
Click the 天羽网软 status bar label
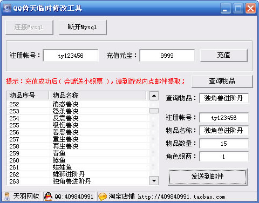[x=26, y=197]
